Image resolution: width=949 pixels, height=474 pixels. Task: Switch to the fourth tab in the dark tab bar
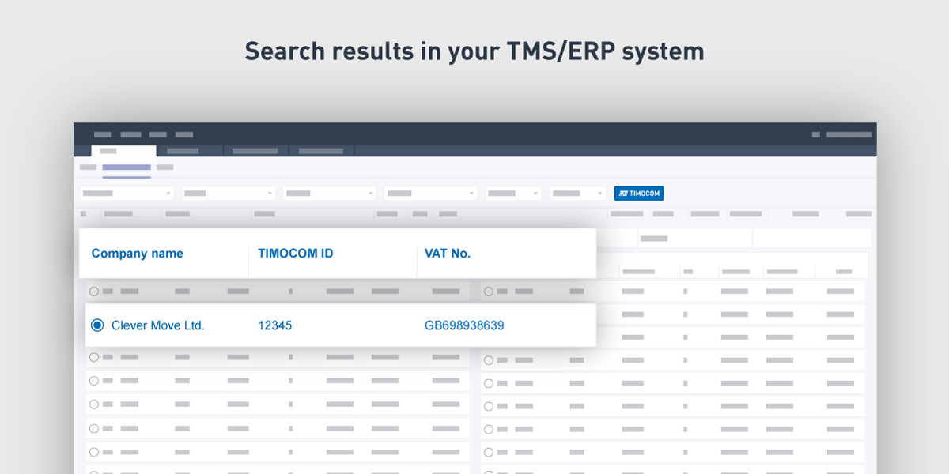321,151
